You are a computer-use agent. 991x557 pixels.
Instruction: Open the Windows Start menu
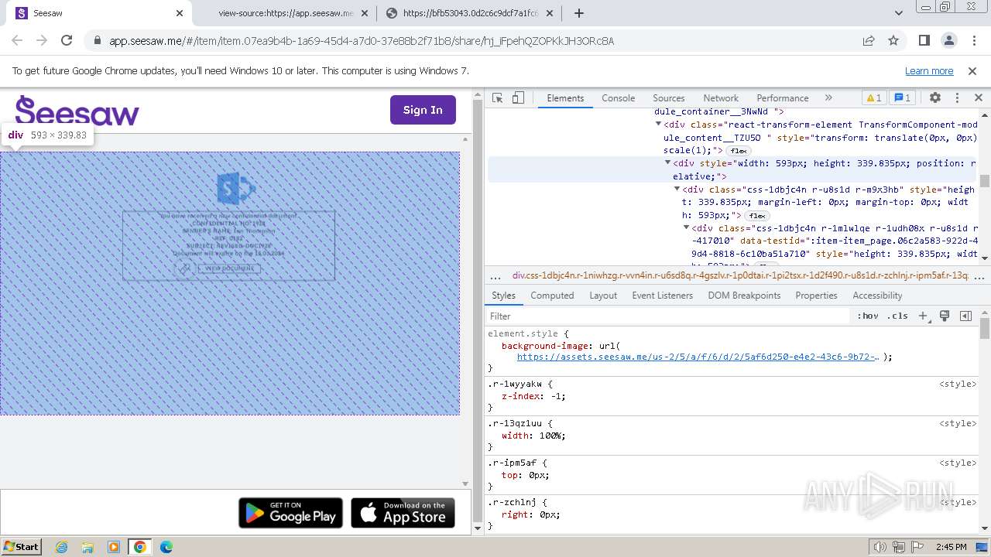click(x=22, y=546)
